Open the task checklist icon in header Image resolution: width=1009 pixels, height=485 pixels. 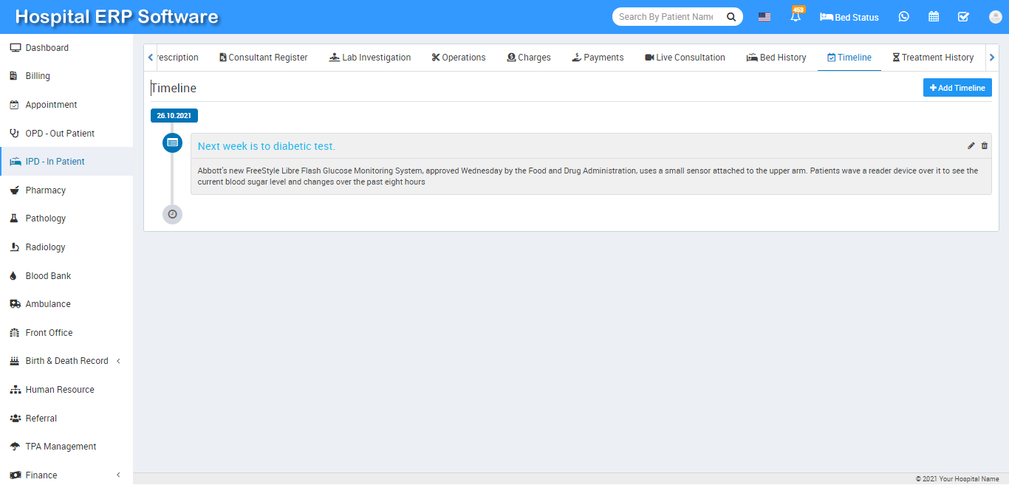[x=963, y=17]
